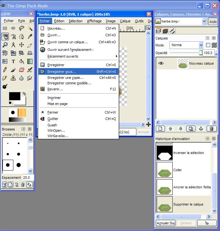Click the active wood pattern swatch
Viewport: 220px width, 231px height.
pyautogui.click(x=22, y=113)
